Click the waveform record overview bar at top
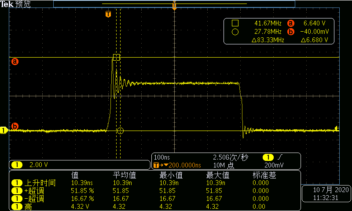 coord(174,4)
